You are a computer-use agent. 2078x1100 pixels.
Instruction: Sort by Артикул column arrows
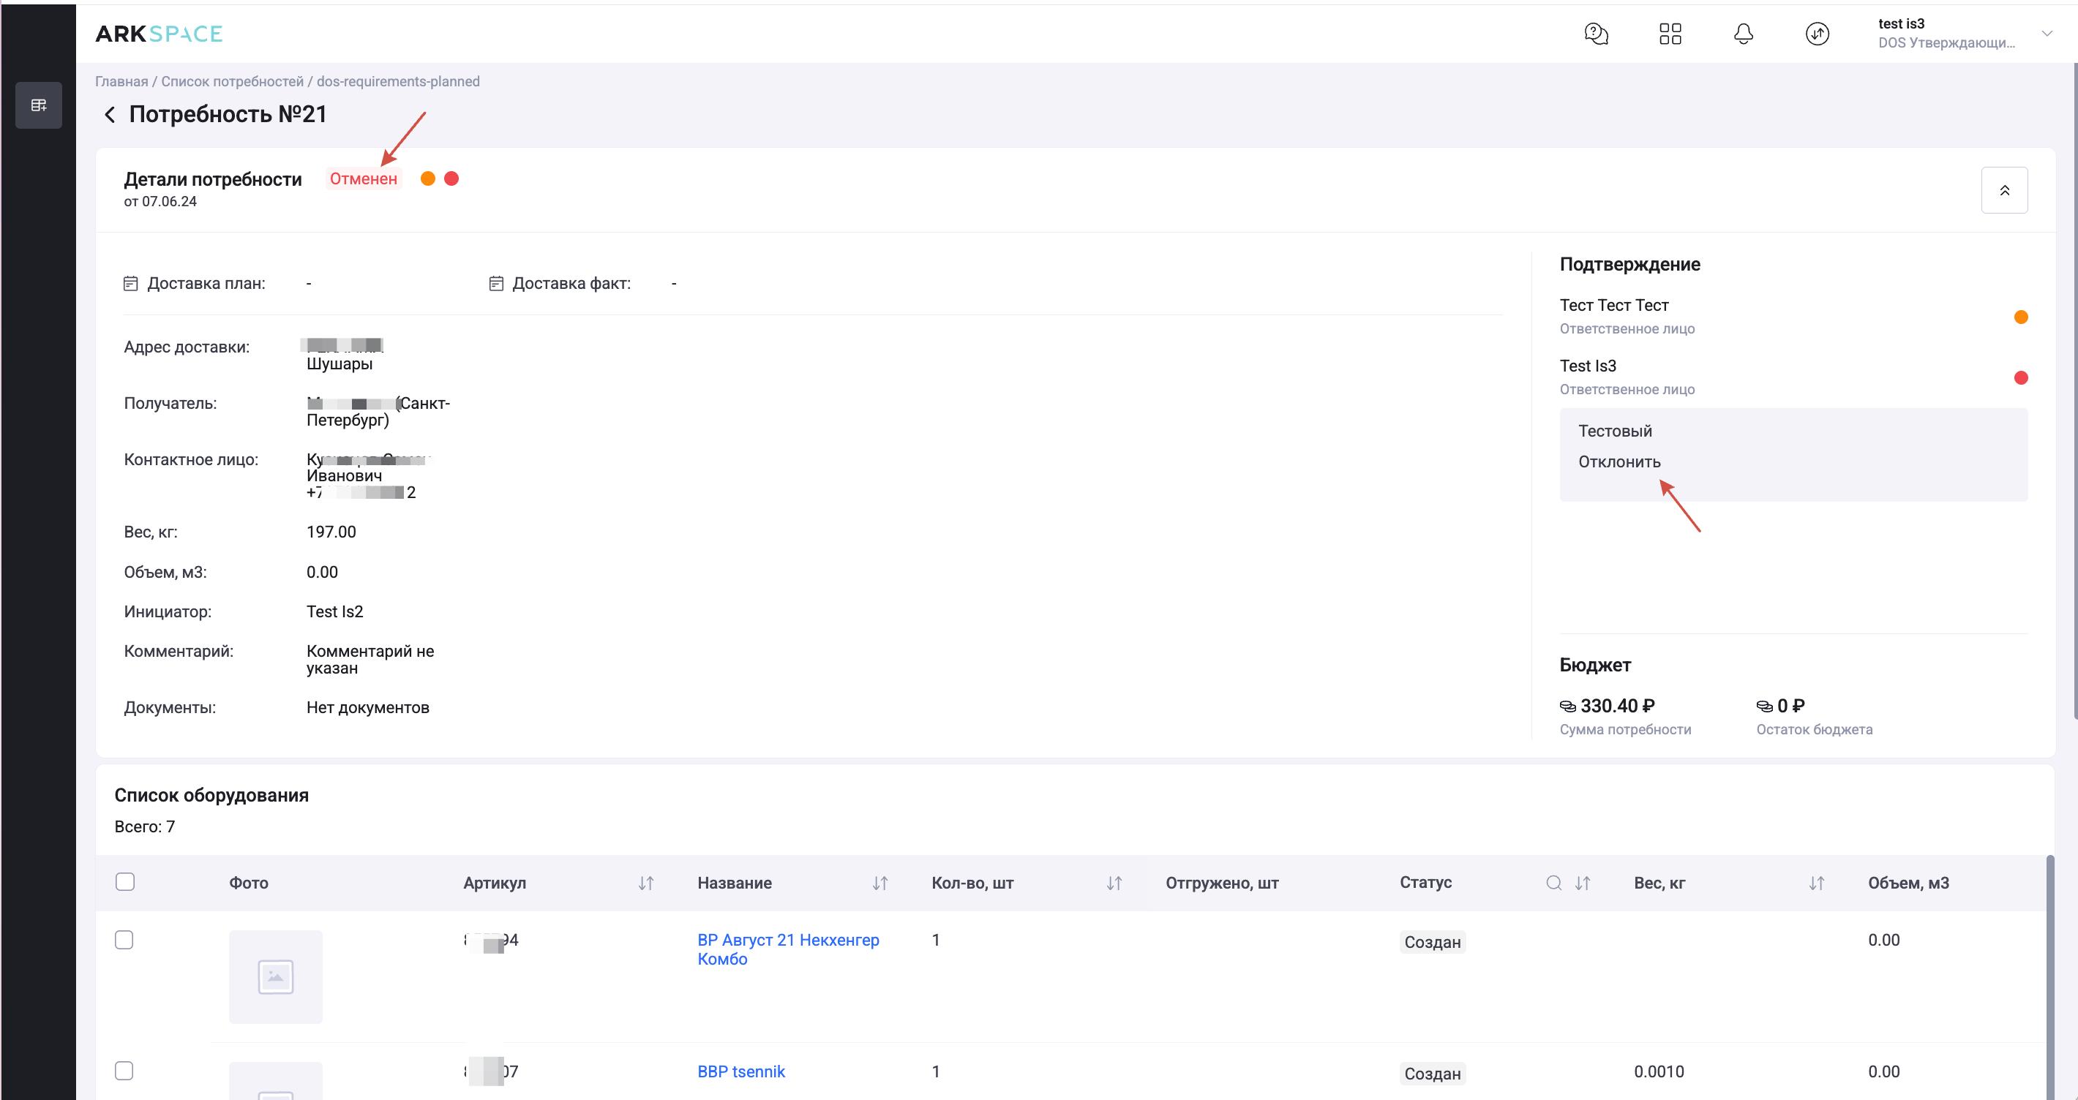pyautogui.click(x=645, y=883)
